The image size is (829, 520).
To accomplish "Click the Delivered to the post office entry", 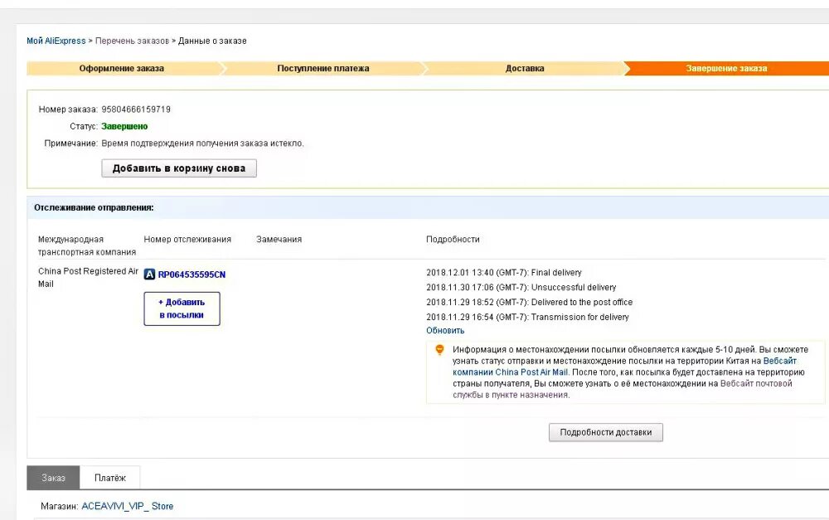I will pyautogui.click(x=529, y=302).
